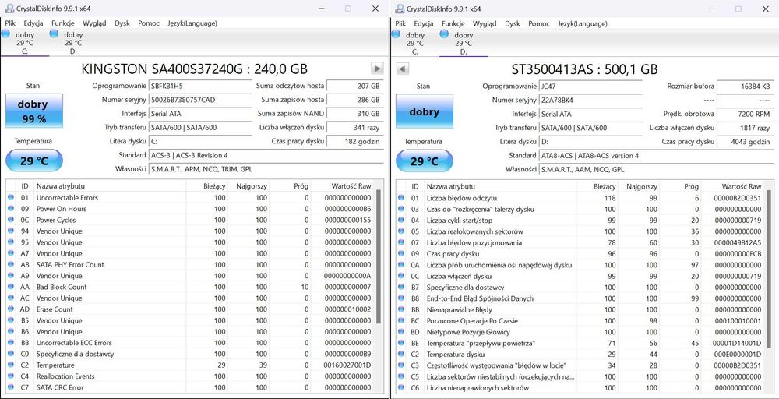Click the blue health dot above C: in left window
779x399 pixels.
[5, 34]
